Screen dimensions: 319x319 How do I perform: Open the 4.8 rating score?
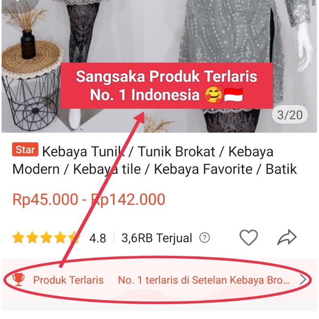(98, 238)
